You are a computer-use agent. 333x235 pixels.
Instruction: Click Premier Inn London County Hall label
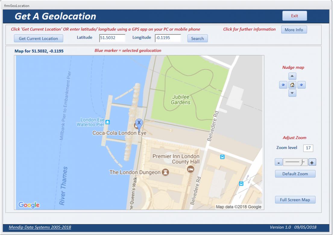[176, 159]
